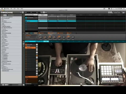This screenshot has height=94, width=126.
Task: Click the swing percentage field
Action: pos(31,13)
